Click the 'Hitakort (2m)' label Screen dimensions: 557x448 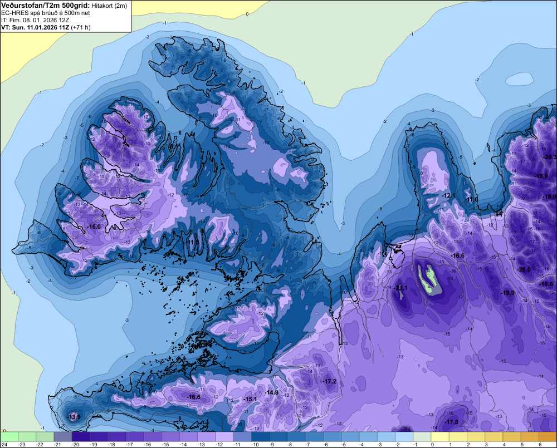[109, 6]
